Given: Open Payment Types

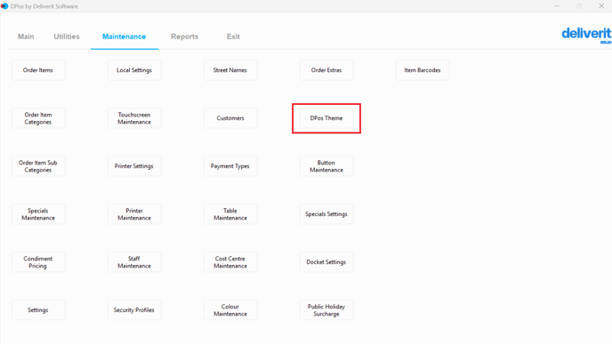Looking at the screenshot, I should click(x=230, y=166).
